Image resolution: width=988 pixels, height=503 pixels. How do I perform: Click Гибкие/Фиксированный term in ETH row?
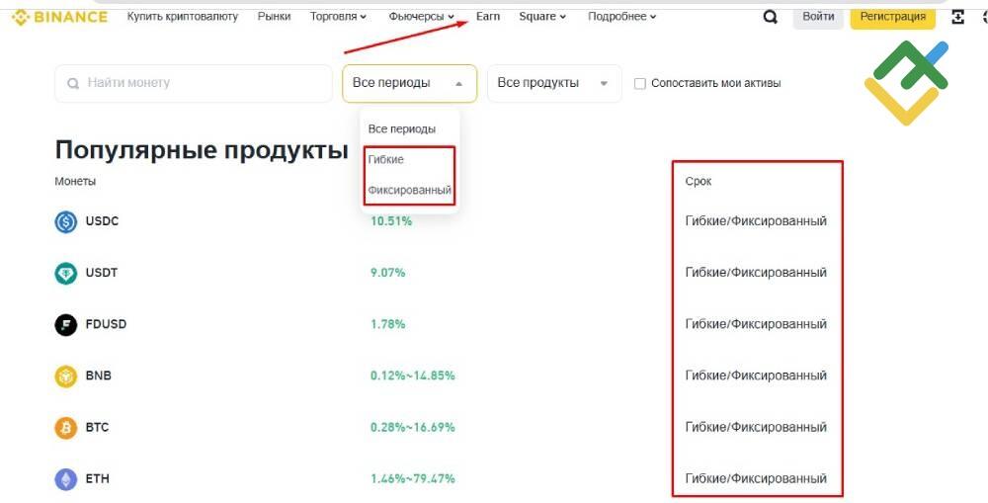[x=756, y=479]
